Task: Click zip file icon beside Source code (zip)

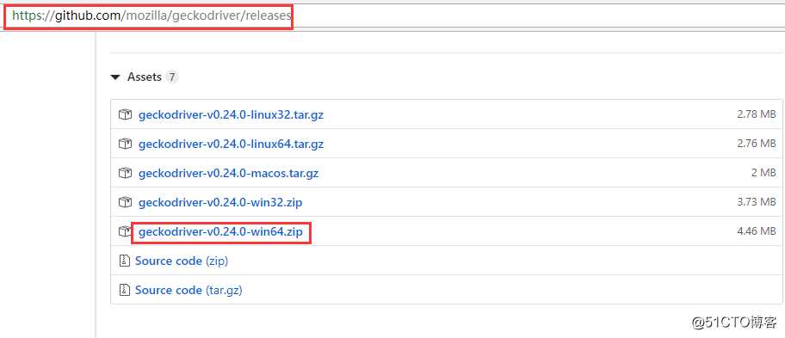Action: point(124,261)
